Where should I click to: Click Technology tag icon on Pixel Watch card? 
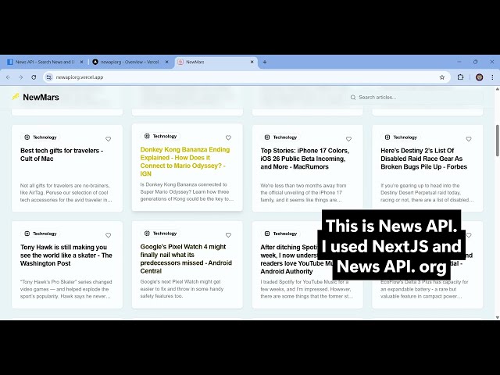tap(147, 234)
